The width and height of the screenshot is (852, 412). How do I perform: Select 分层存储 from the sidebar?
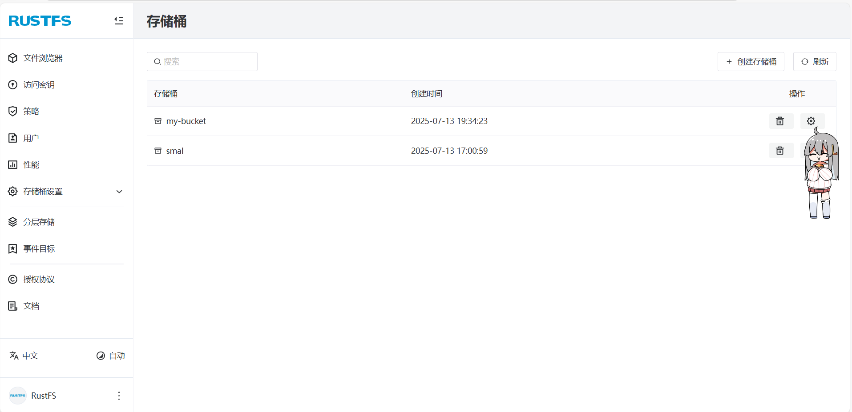click(39, 222)
